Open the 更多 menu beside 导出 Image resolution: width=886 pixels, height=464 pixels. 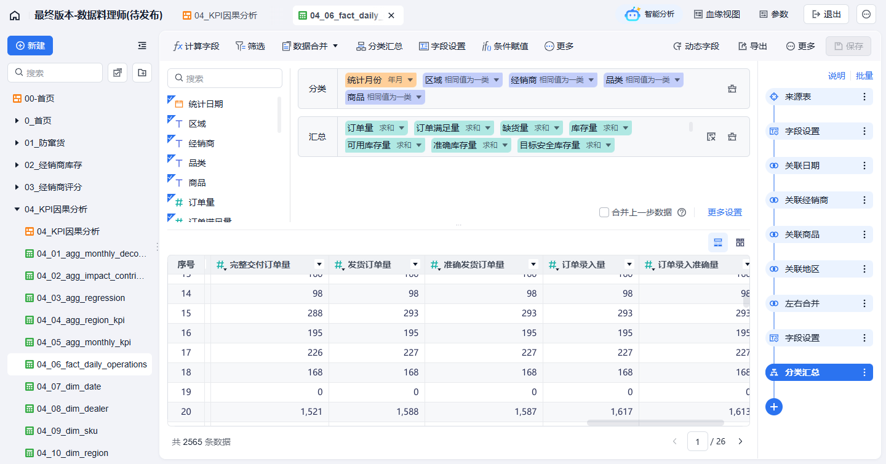800,46
